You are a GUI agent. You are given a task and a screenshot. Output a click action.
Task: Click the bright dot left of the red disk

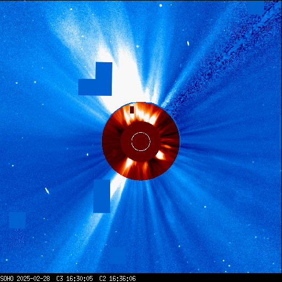88,155
